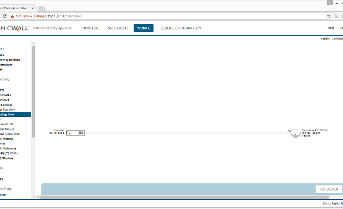The height and width of the screenshot is (209, 343).
Task: Open the Help link
Action: click(x=331, y=28)
